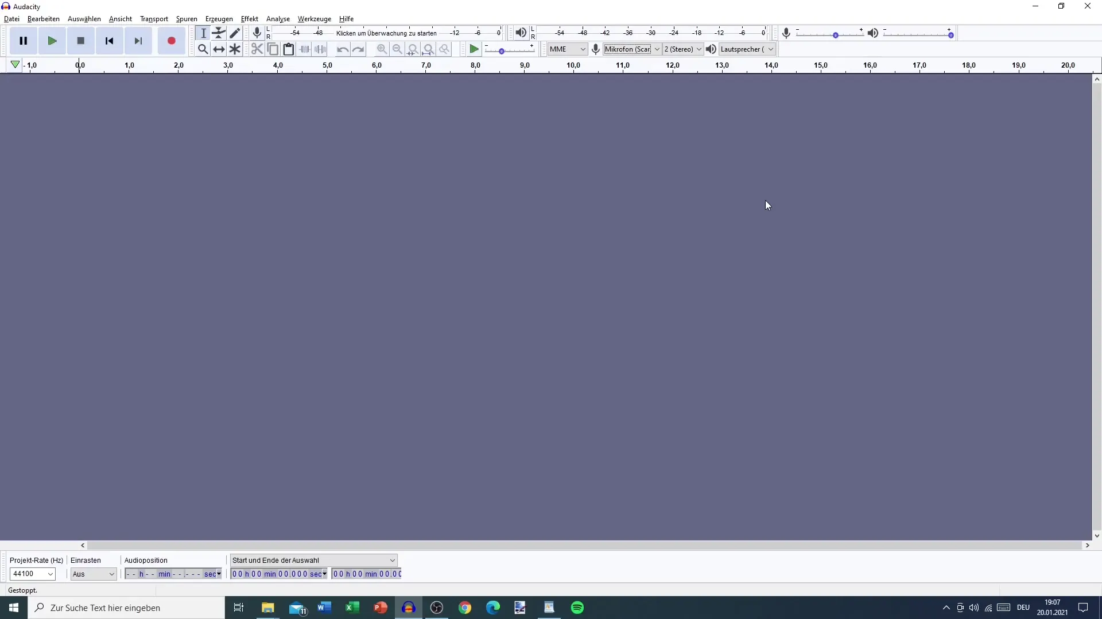
Task: Click the Windows Start button
Action: click(x=14, y=608)
